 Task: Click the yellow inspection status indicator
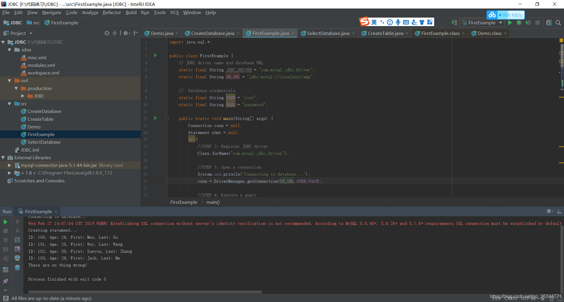561,40
